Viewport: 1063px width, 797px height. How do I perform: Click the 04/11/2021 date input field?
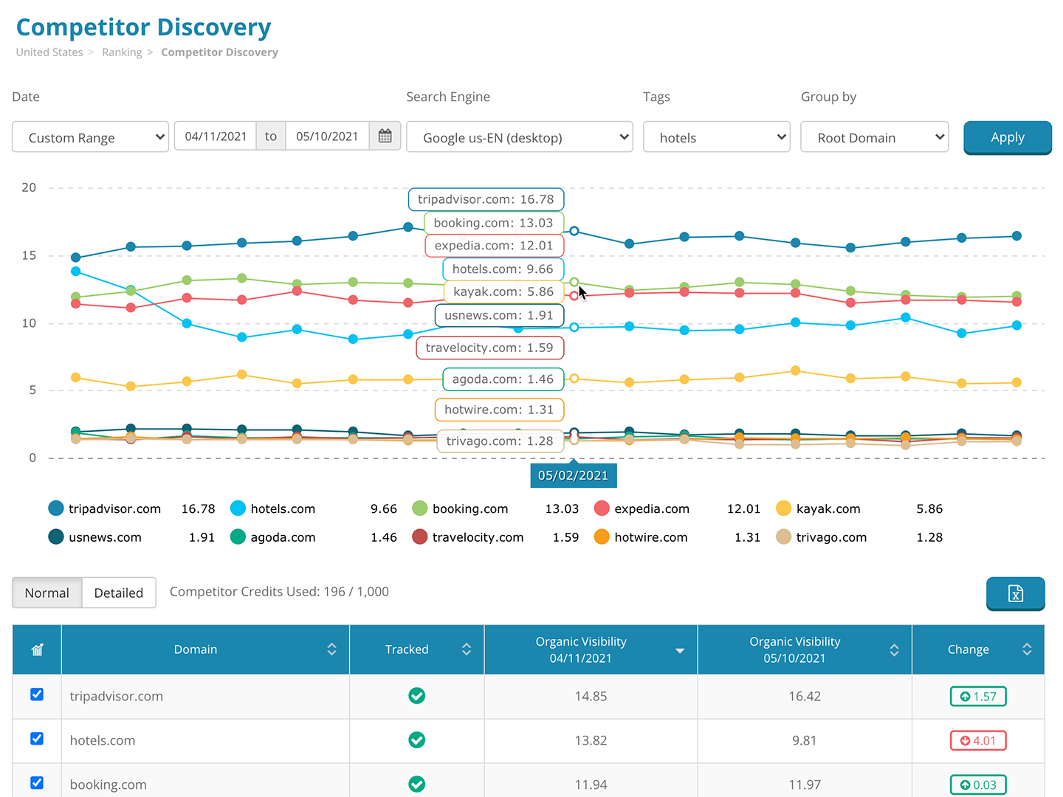click(215, 136)
